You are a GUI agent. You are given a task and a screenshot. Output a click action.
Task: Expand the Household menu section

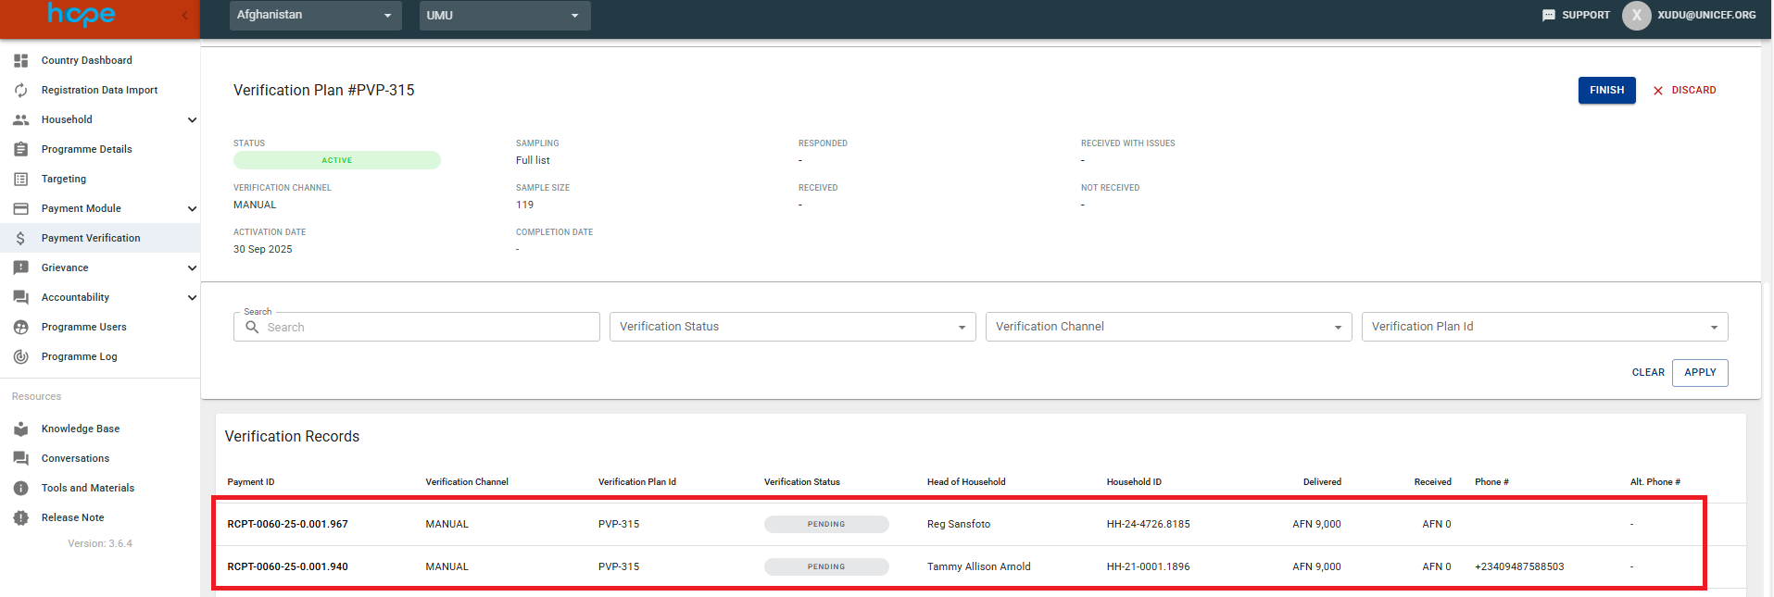[192, 119]
